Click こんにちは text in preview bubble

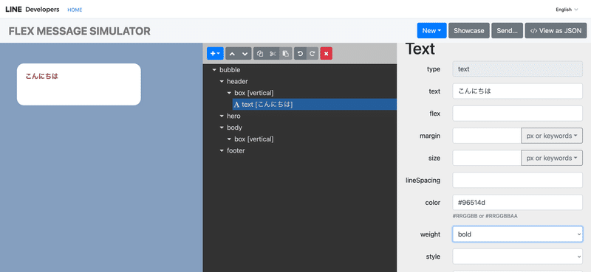(42, 76)
